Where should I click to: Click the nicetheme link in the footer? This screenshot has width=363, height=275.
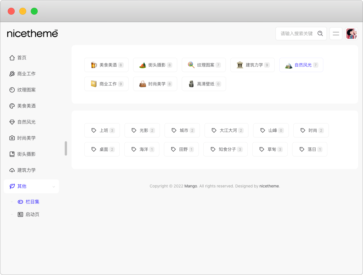pos(269,186)
